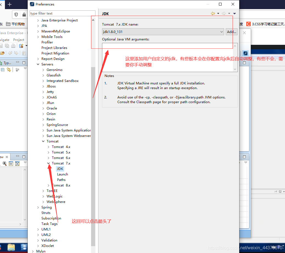Select the Resin server entry
The width and height of the screenshot is (285, 253).
pos(51,119)
